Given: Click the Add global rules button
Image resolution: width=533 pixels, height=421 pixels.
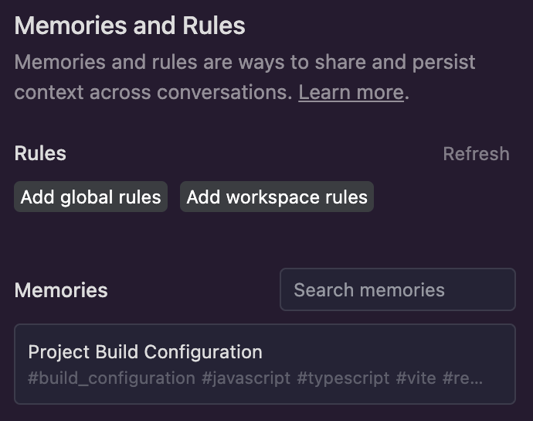Looking at the screenshot, I should (x=90, y=197).
